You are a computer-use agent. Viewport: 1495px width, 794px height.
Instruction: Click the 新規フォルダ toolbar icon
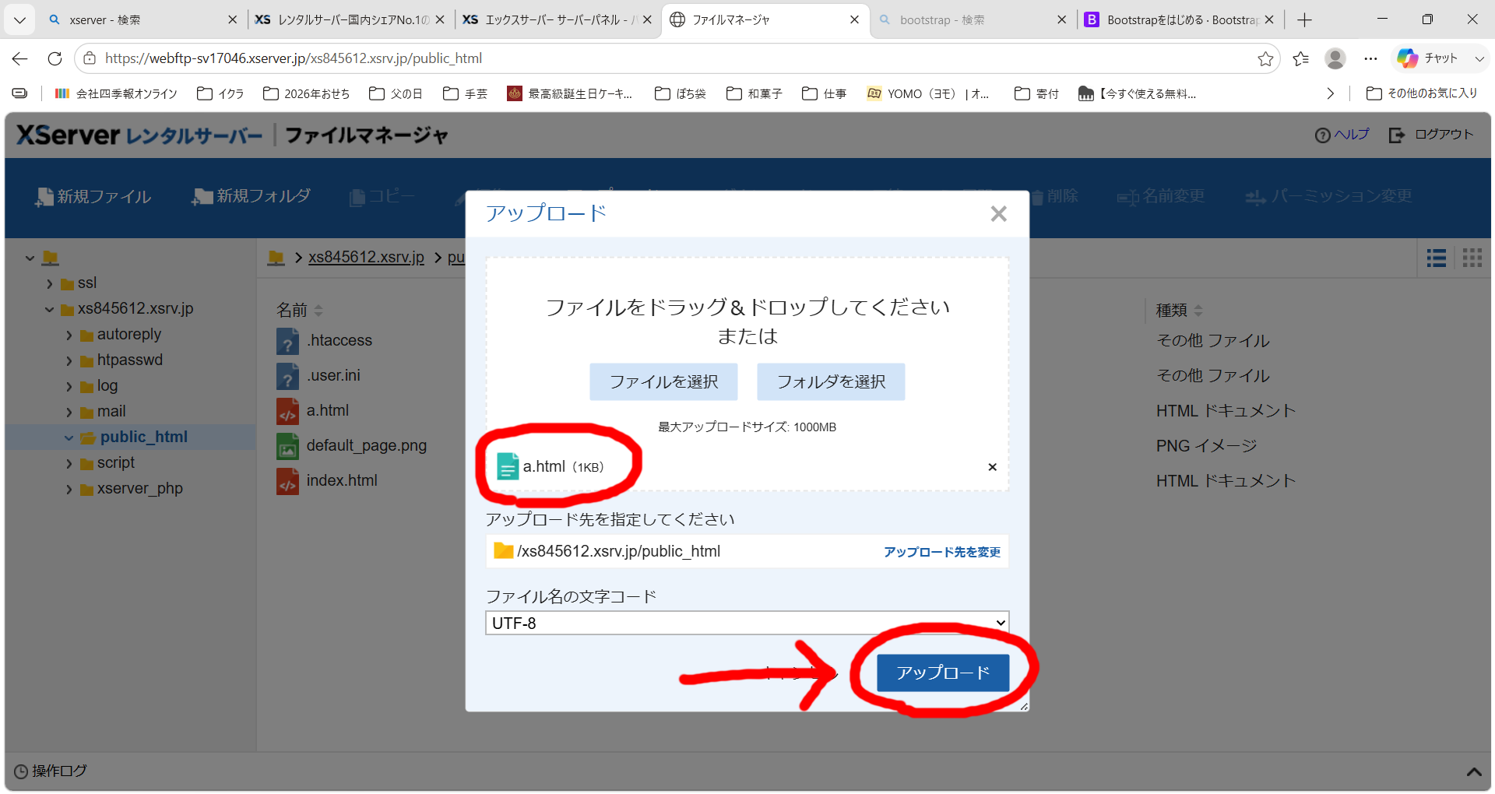(x=202, y=197)
